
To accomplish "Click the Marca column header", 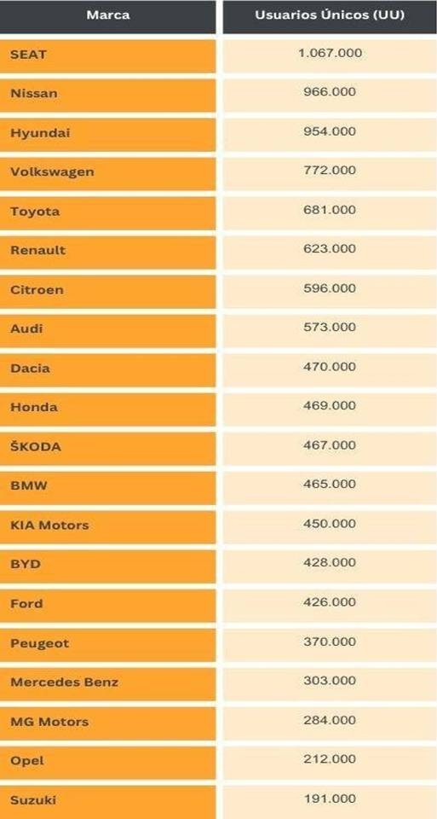I will 107,16.
